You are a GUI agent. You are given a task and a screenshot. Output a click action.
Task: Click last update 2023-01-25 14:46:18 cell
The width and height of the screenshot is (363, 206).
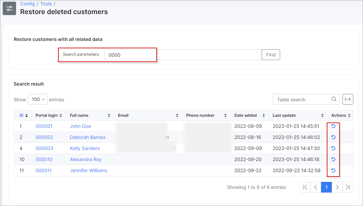(x=296, y=159)
